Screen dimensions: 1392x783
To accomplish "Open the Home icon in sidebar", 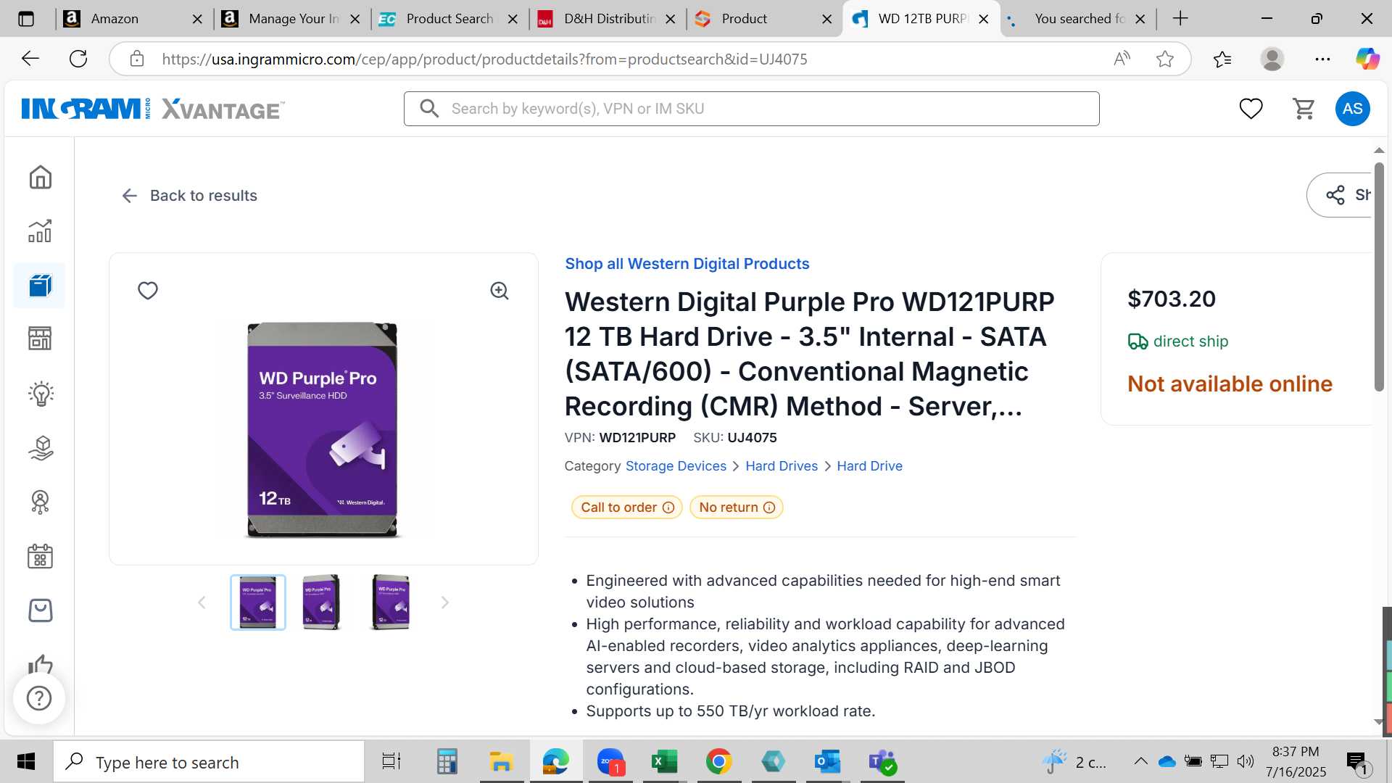I will coord(40,177).
